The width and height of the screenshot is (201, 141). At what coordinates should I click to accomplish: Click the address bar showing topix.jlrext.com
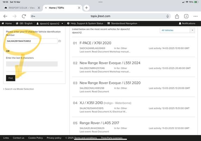(100, 16)
